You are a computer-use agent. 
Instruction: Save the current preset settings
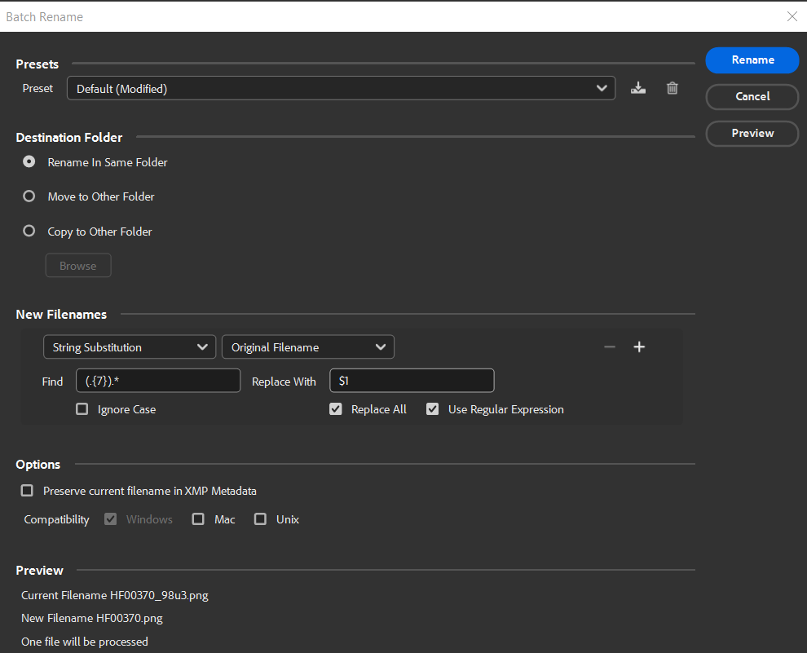point(638,87)
